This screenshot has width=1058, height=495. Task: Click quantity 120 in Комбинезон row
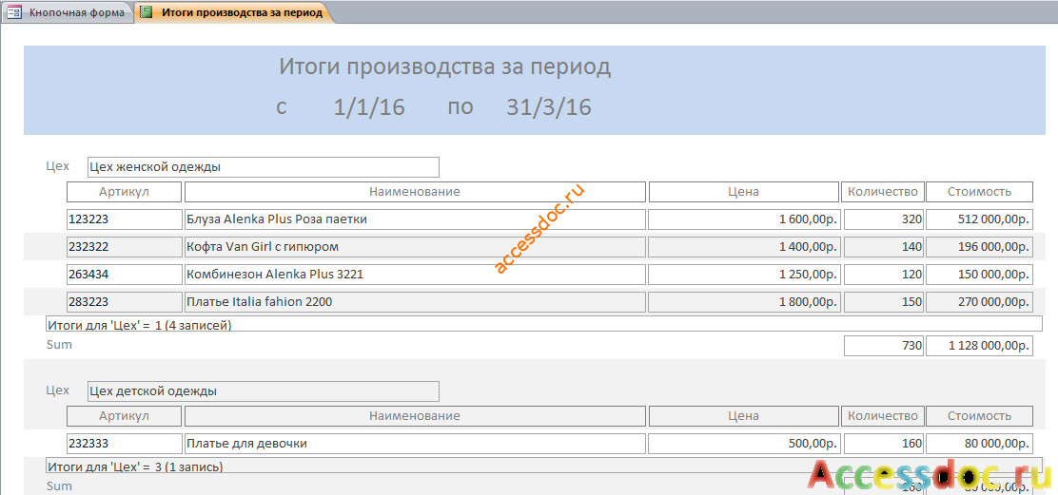[x=883, y=275]
